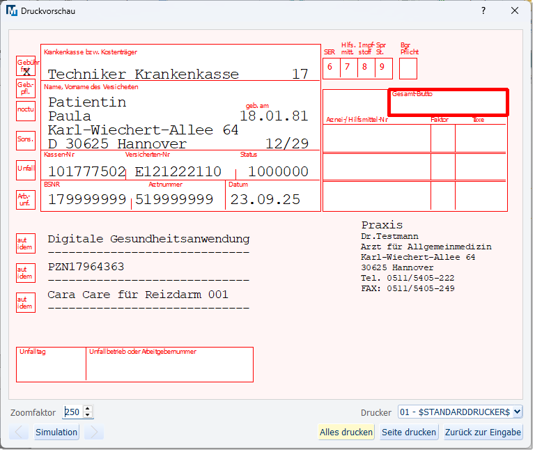Click the line Digitale Gesundheitsanwendung

click(x=149, y=239)
